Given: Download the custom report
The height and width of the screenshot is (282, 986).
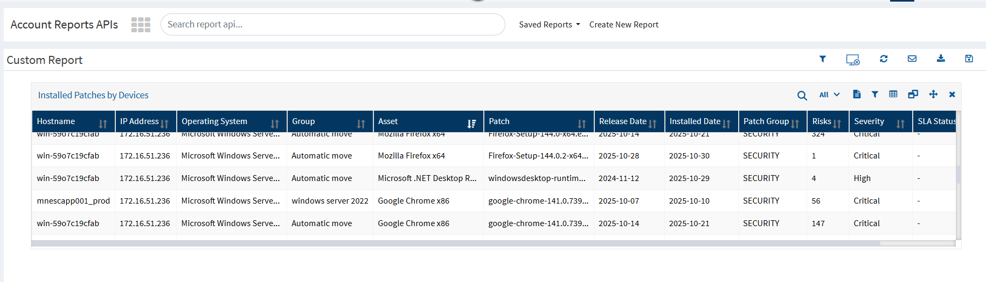Looking at the screenshot, I should (941, 59).
